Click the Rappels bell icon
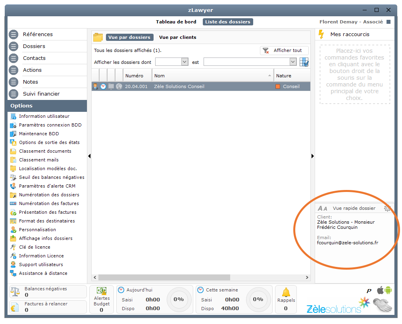 pos(286,293)
